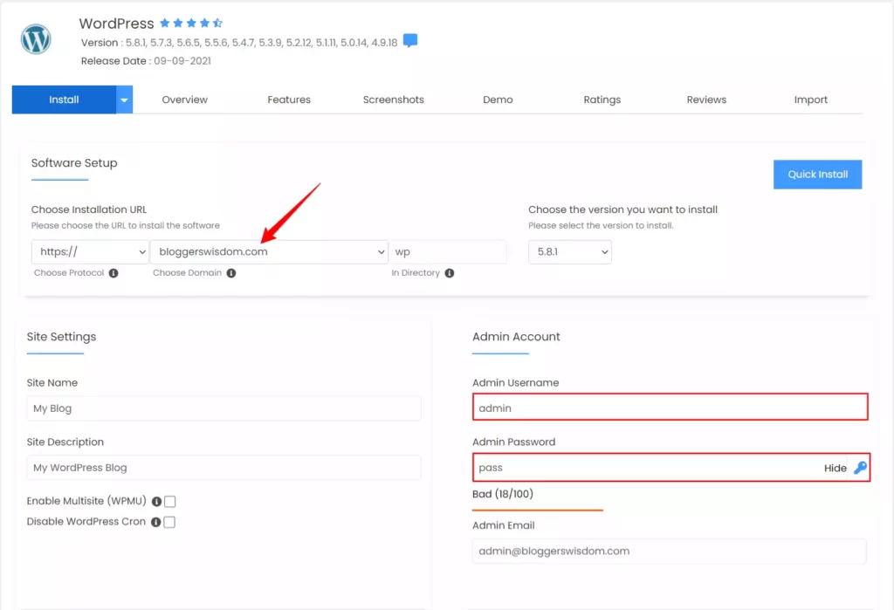Image resolution: width=894 pixels, height=610 pixels.
Task: Click 'Choose the version you want to install' label
Action: click(x=622, y=209)
